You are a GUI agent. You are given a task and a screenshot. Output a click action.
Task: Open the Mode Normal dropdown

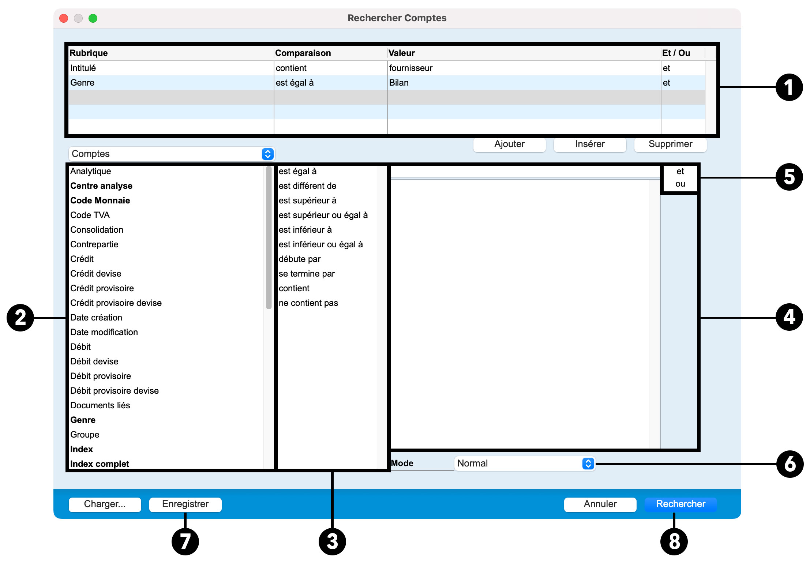524,464
